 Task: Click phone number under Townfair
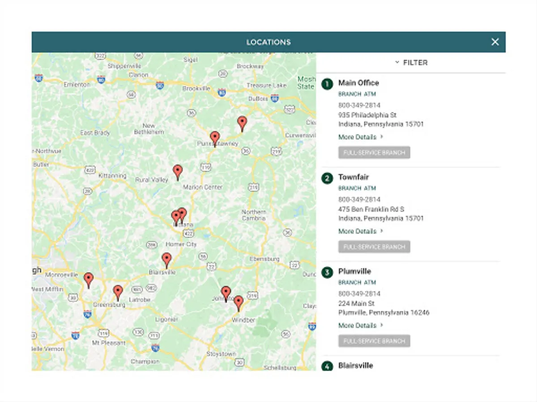359,200
